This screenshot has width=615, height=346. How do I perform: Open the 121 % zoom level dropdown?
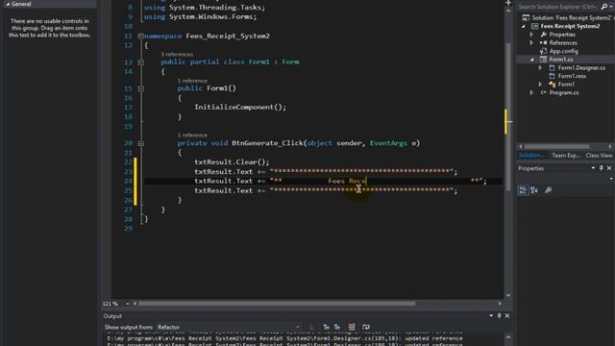(x=128, y=304)
